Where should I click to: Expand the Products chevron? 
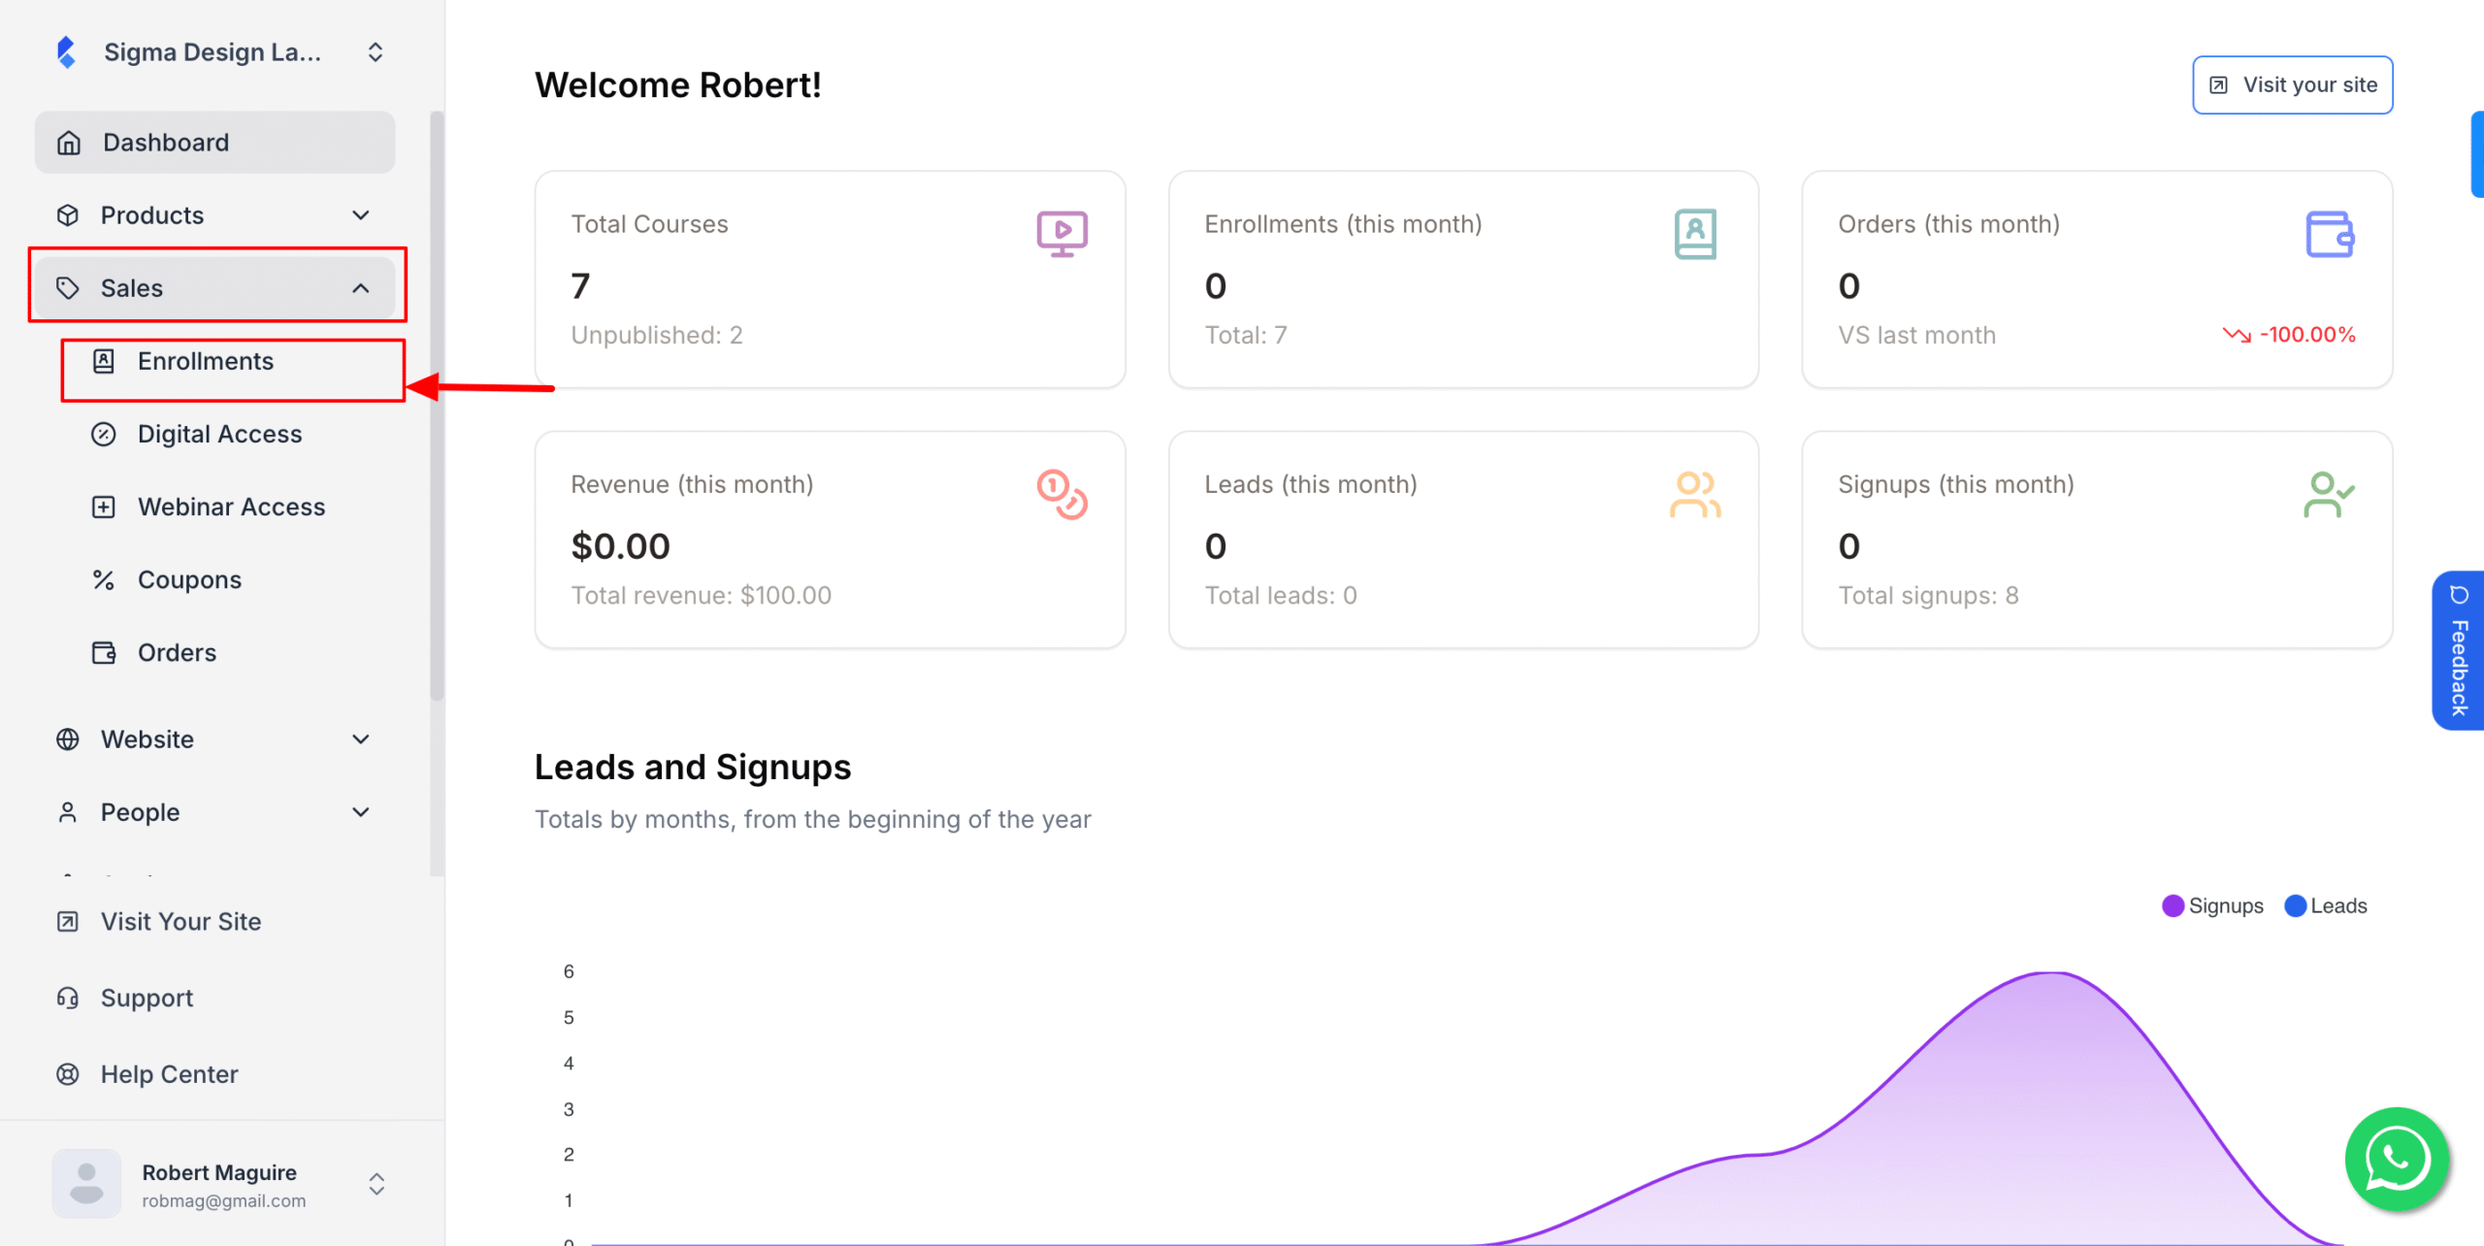[361, 215]
